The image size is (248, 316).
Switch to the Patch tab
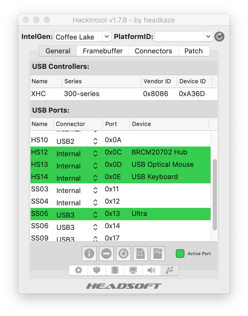pos(194,51)
